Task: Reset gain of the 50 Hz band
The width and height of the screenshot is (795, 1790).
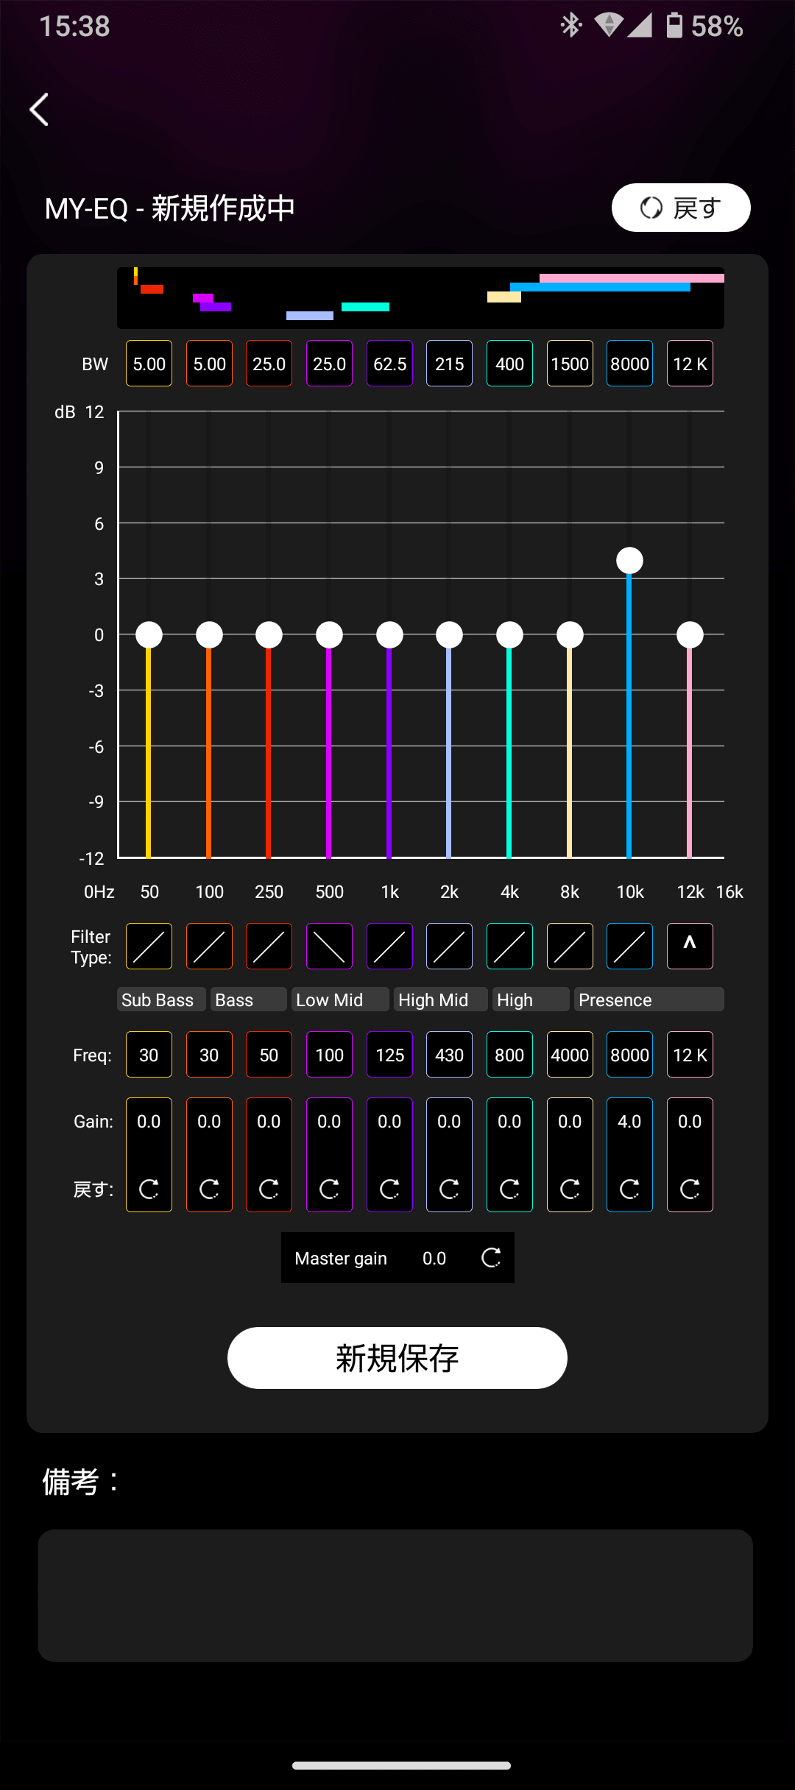Action: coord(149,1189)
